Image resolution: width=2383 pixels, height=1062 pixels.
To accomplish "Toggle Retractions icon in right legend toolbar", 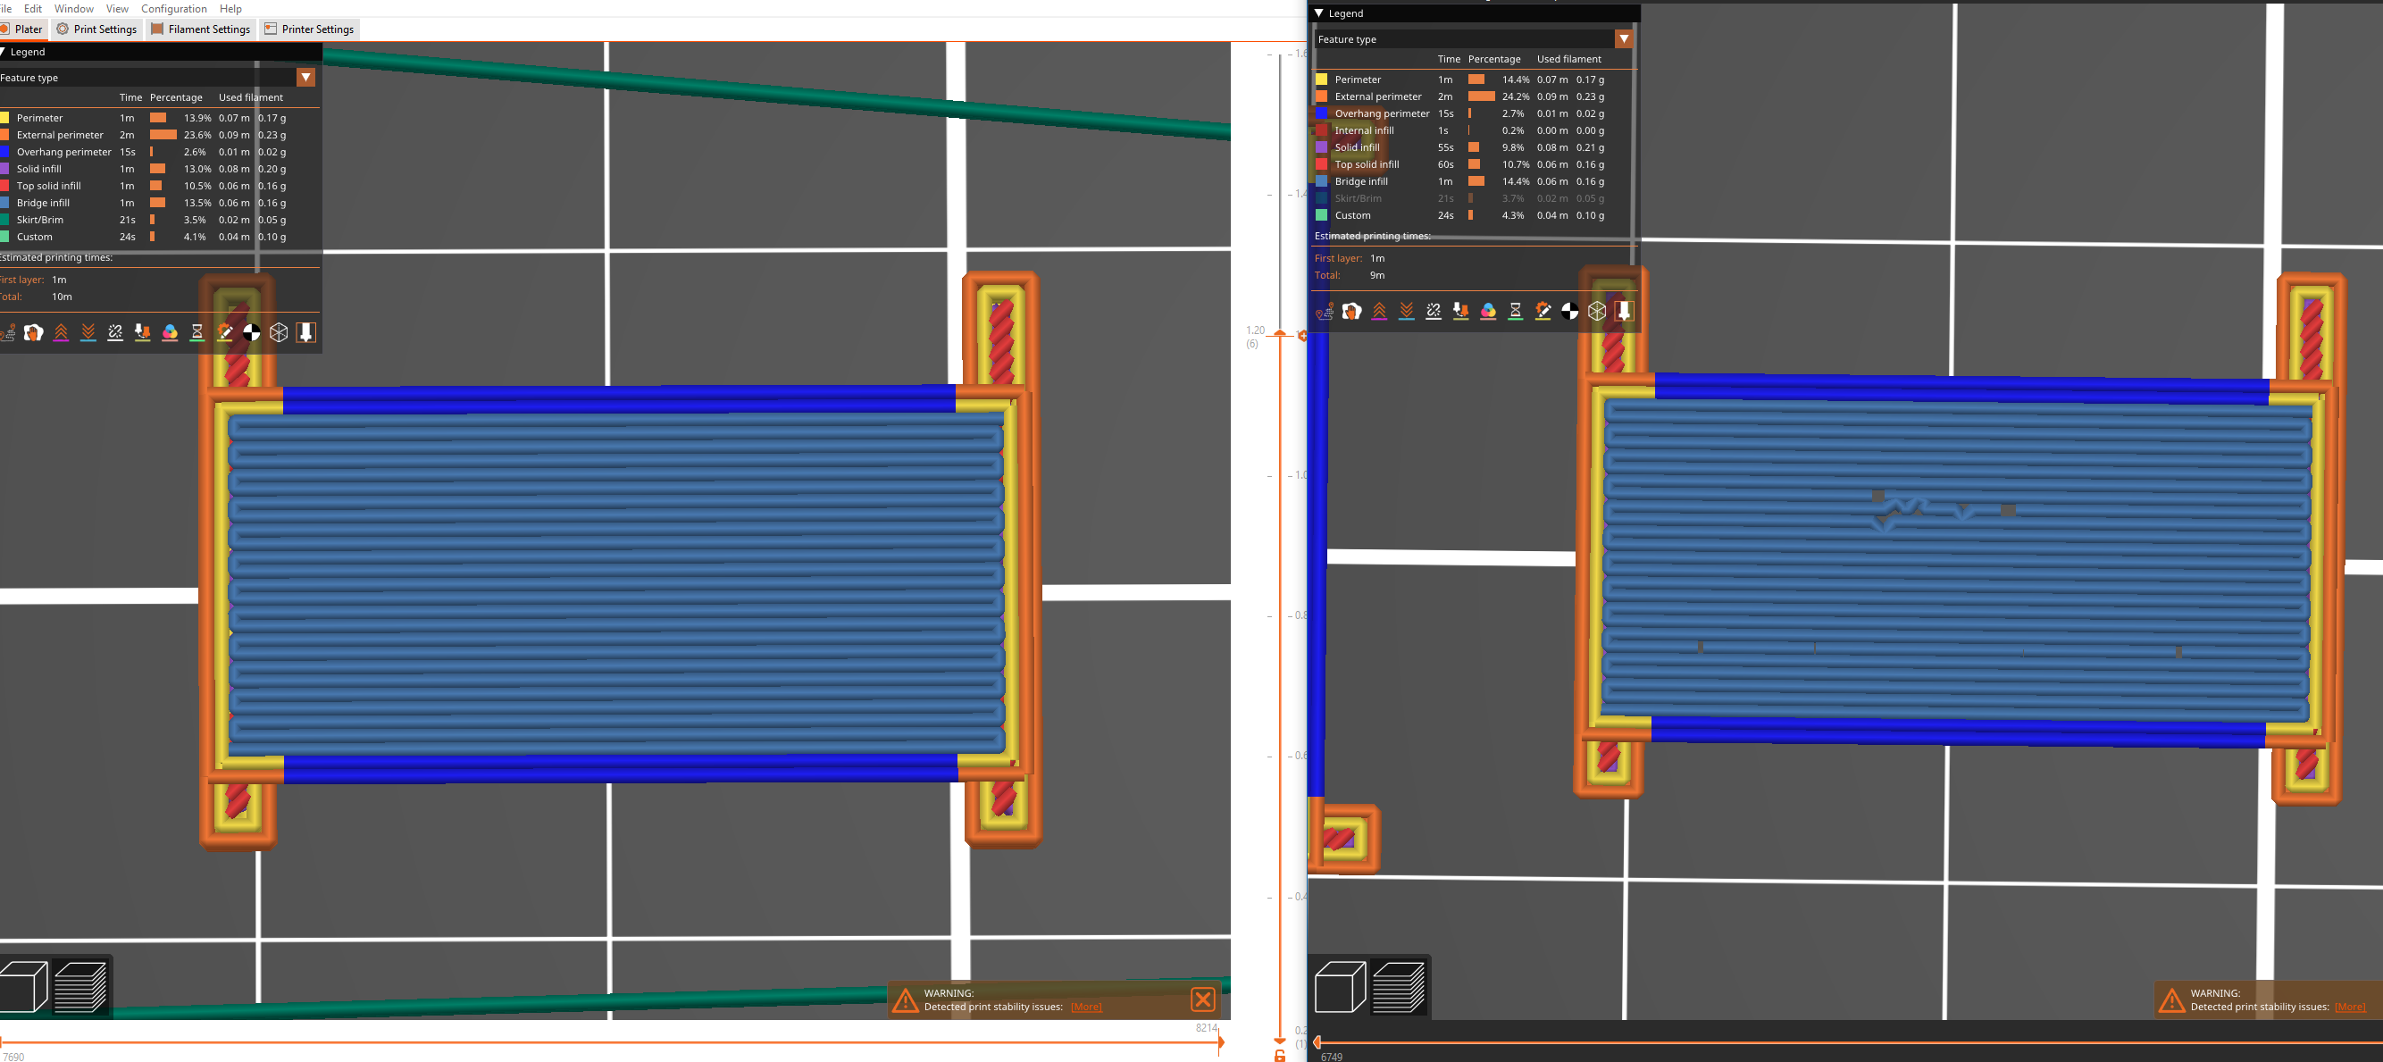I will coord(1379,311).
